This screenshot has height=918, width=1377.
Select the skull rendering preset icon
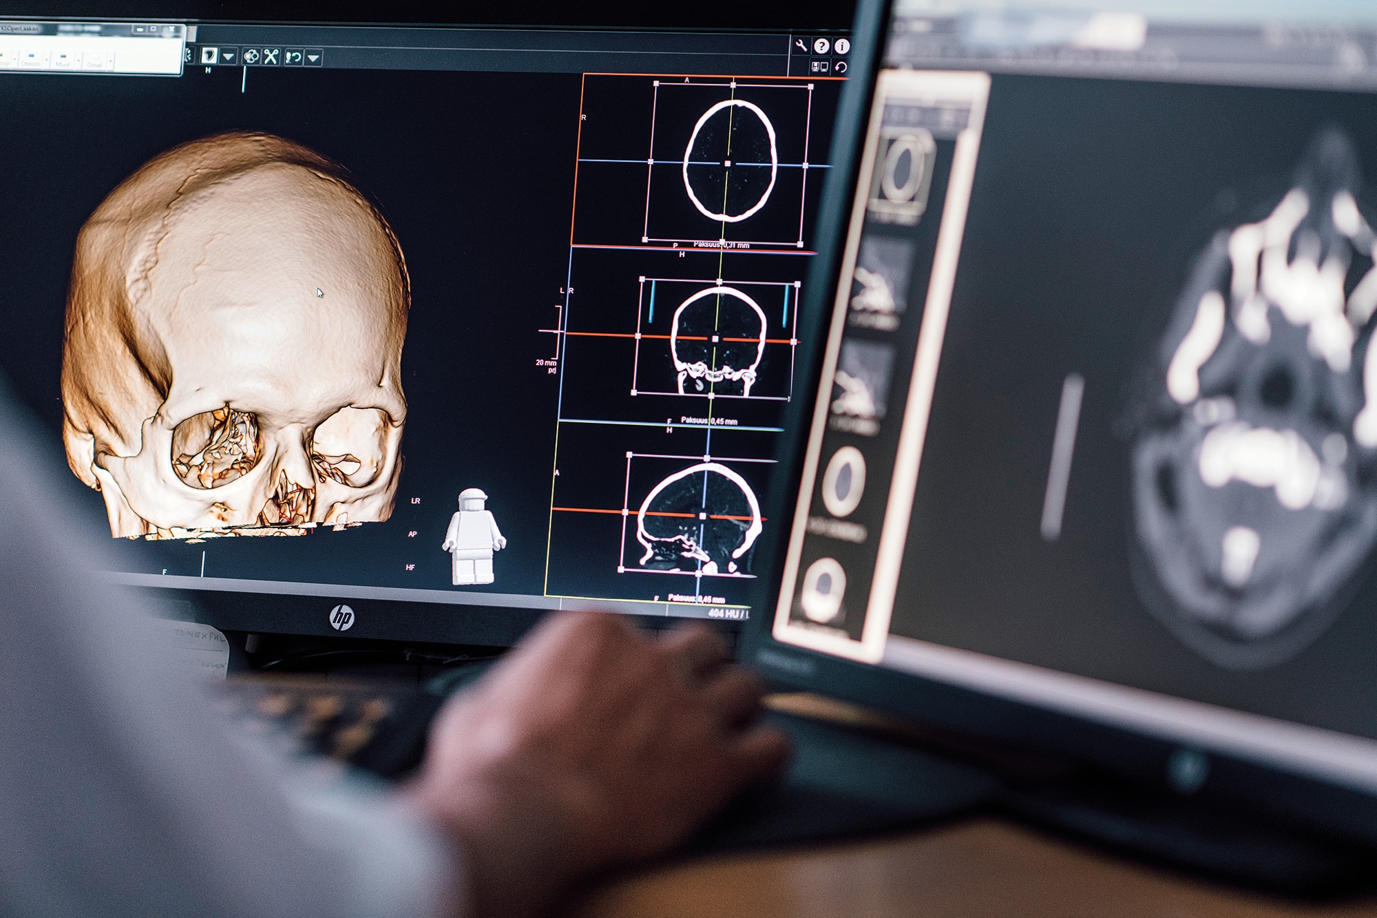pyautogui.click(x=209, y=56)
